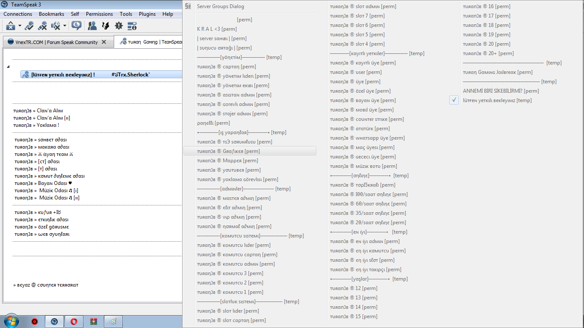Select the slot 4 [perm] group
This screenshot has width=584, height=328.
(357, 44)
